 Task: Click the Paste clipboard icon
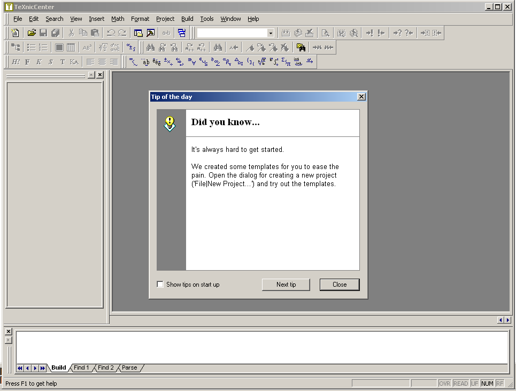click(x=95, y=33)
